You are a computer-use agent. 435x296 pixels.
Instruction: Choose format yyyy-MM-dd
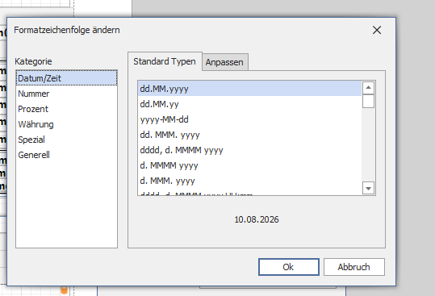249,119
